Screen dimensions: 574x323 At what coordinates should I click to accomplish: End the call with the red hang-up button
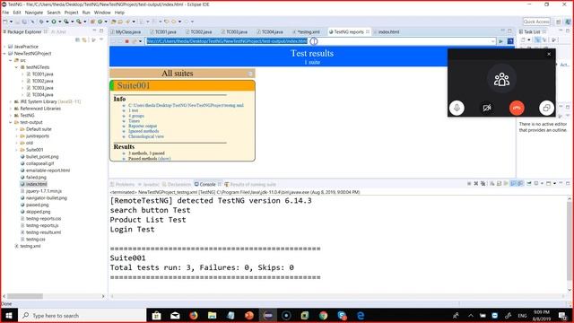pos(517,108)
